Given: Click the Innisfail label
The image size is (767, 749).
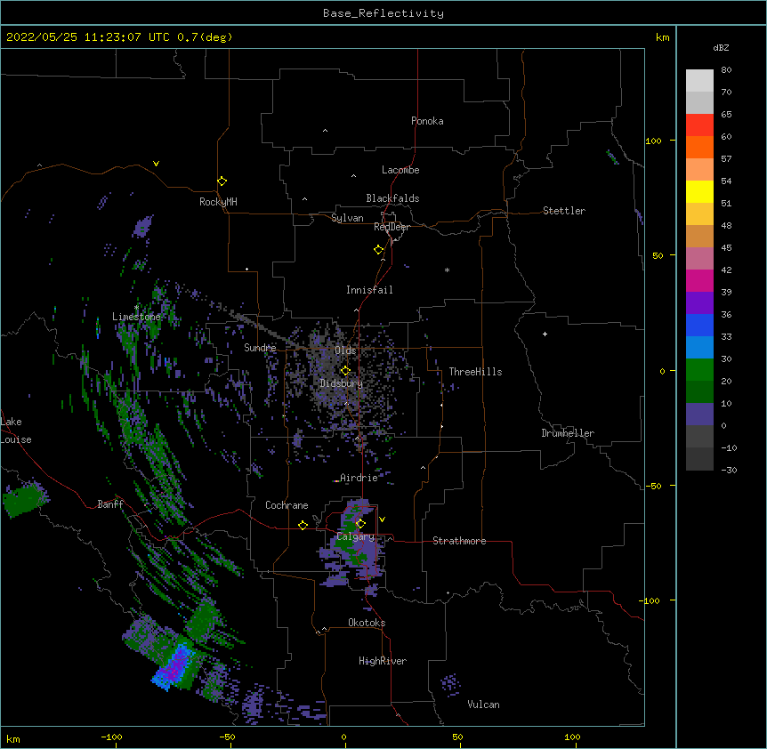Looking at the screenshot, I should click(369, 290).
